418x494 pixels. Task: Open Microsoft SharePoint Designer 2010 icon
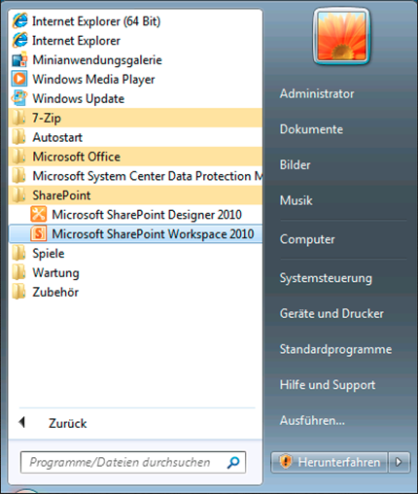point(39,214)
